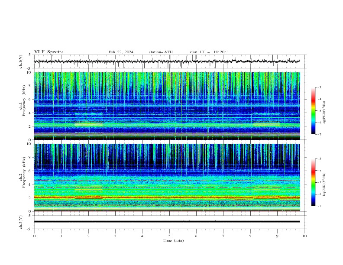The height and width of the screenshot is (265, 343).
Task: Click the ch.1 colorbar "log(PSD)(V²/Hz)" label
Action: pyautogui.click(x=324, y=113)
